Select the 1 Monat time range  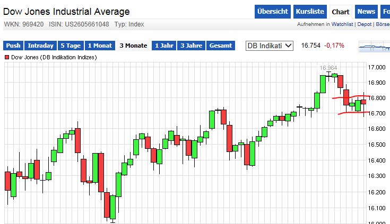(x=101, y=46)
